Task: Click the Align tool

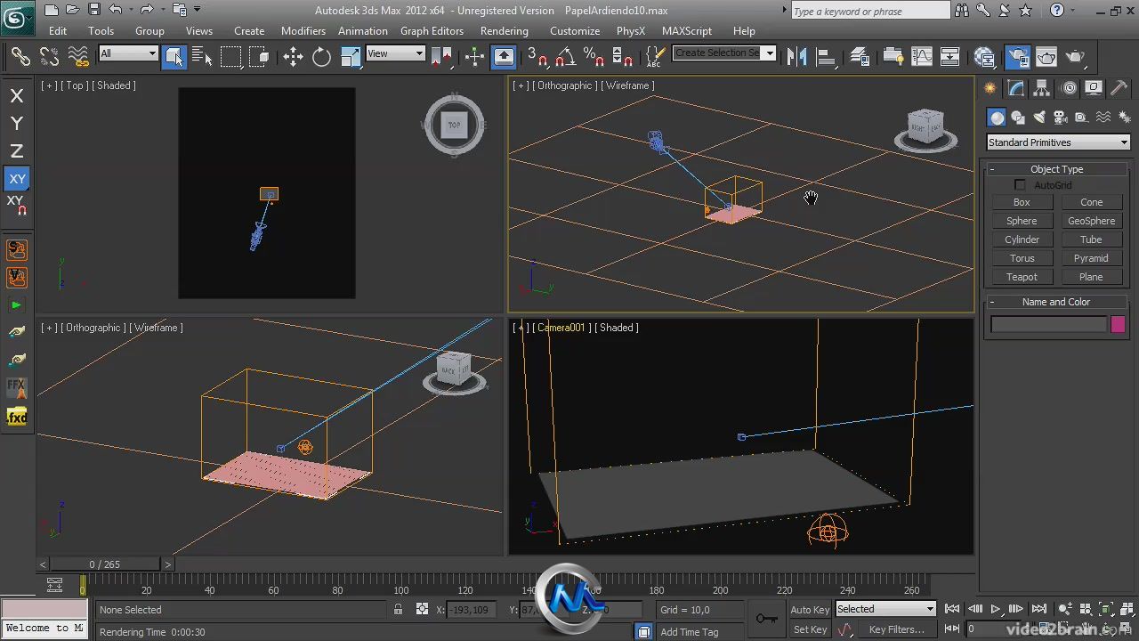Action: (827, 57)
